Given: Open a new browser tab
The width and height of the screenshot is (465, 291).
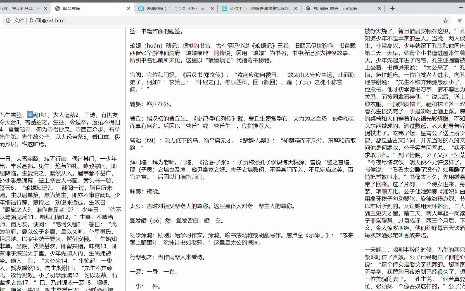Looking at the screenshot, I should tap(392, 8).
